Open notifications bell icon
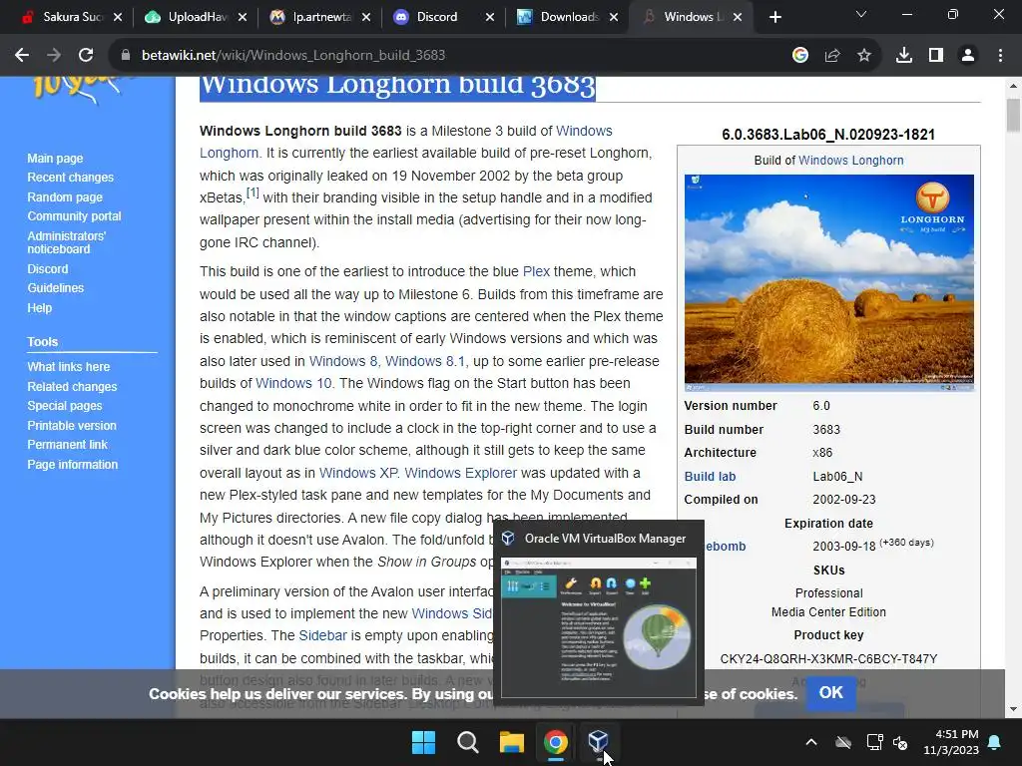 tap(995, 742)
